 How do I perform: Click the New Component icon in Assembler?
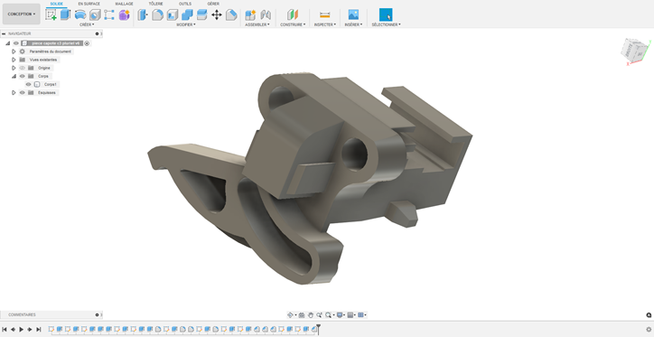click(x=250, y=15)
